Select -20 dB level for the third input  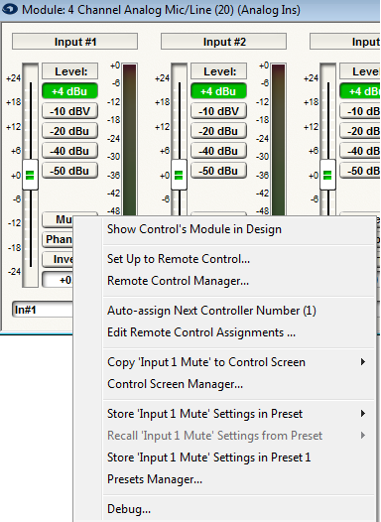pos(360,131)
